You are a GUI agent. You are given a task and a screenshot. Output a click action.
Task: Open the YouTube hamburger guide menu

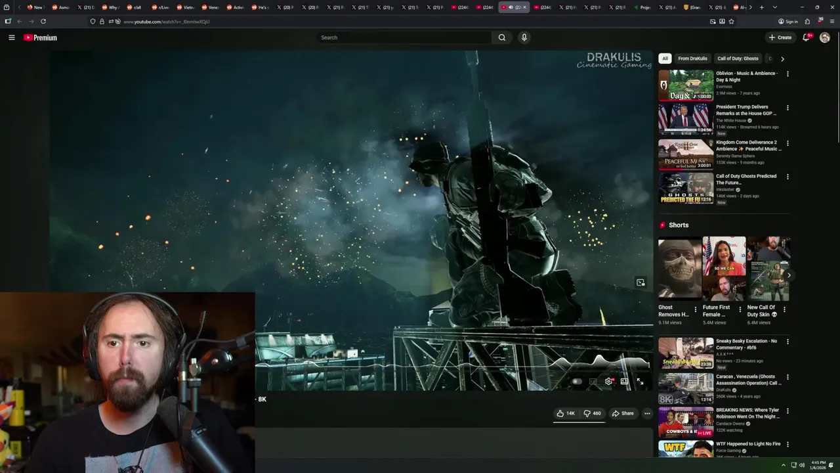click(11, 37)
